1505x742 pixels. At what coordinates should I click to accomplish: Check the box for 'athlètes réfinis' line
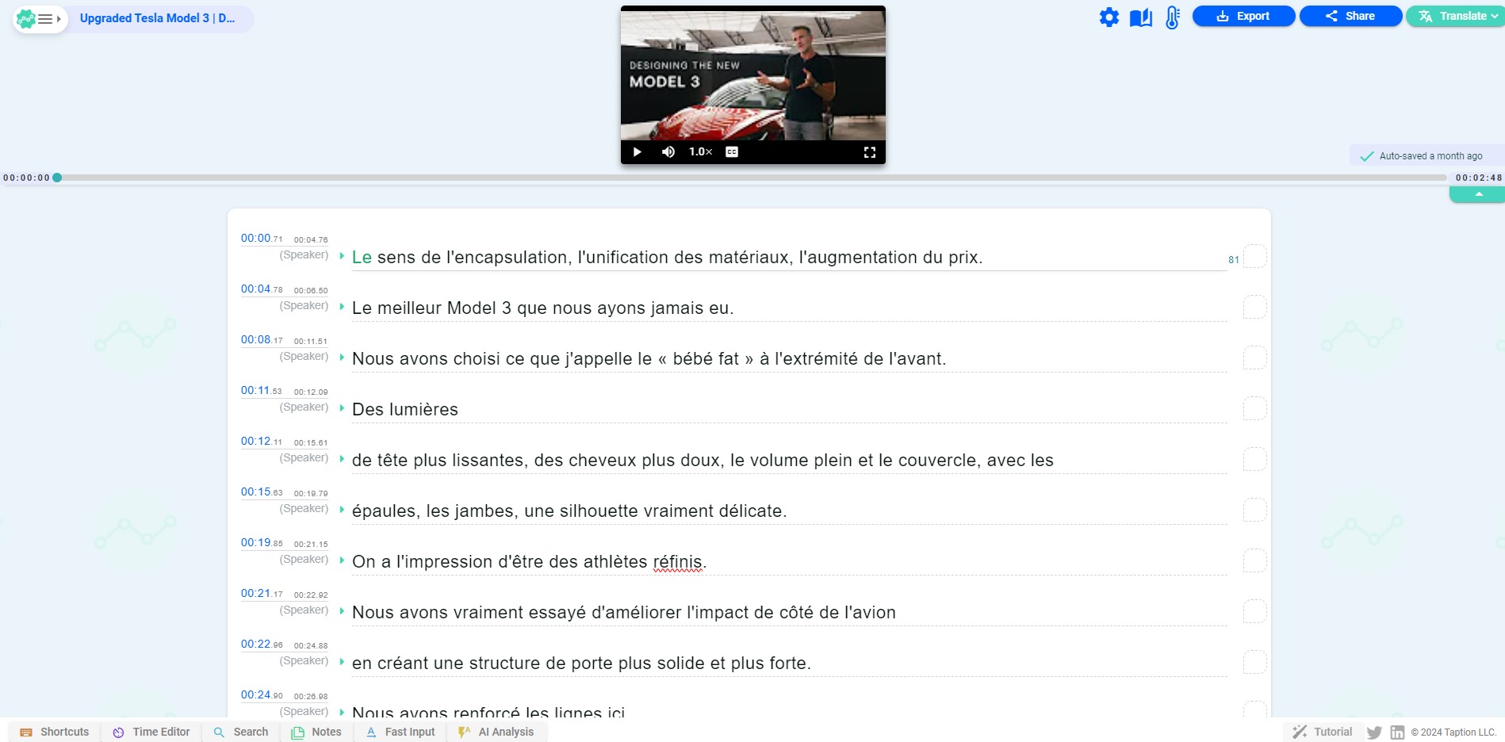coord(1254,560)
